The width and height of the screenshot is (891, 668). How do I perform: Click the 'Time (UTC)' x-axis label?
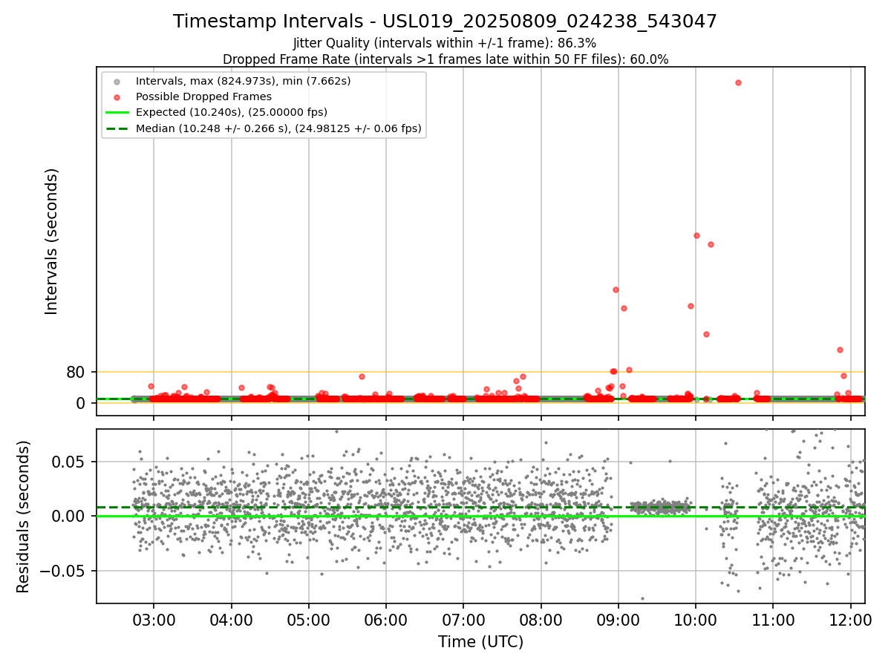point(480,642)
